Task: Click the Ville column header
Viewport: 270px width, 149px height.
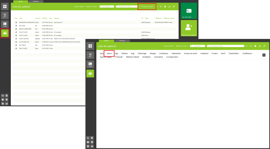Action: pyautogui.click(x=147, y=18)
